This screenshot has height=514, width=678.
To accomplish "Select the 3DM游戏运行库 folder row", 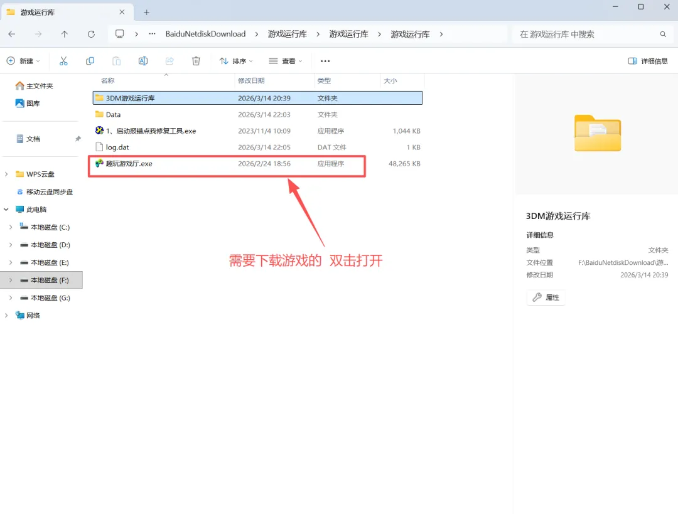I will [258, 98].
